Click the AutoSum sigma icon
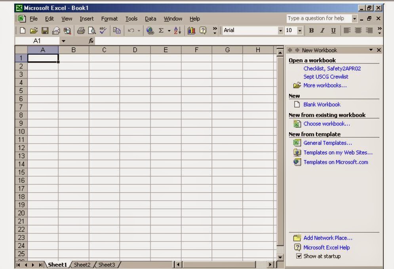The height and width of the screenshot is (269, 394). coord(161,30)
